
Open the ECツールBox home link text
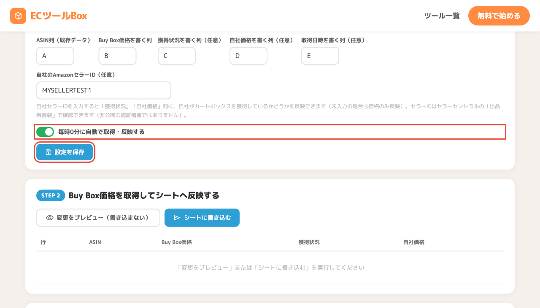[x=59, y=16]
